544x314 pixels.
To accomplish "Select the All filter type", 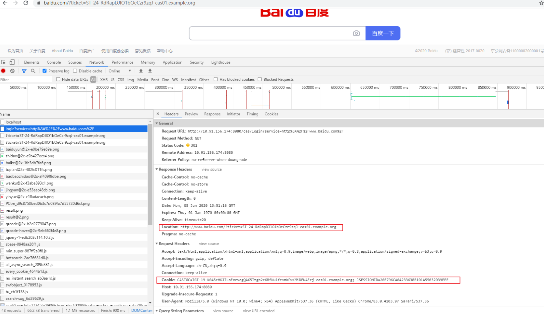I will click(93, 79).
